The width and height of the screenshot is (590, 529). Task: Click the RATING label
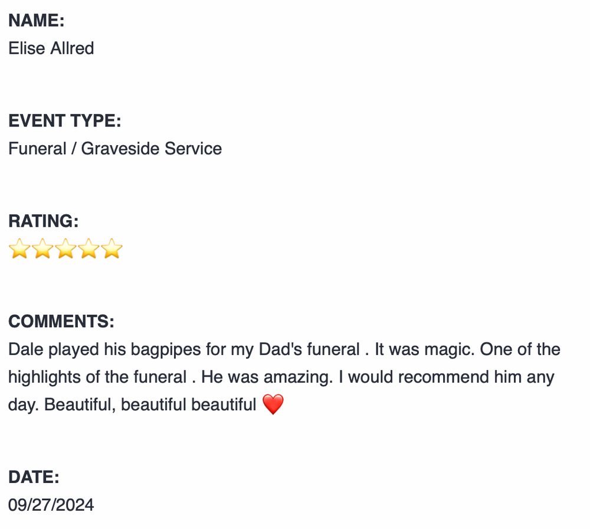coord(44,221)
